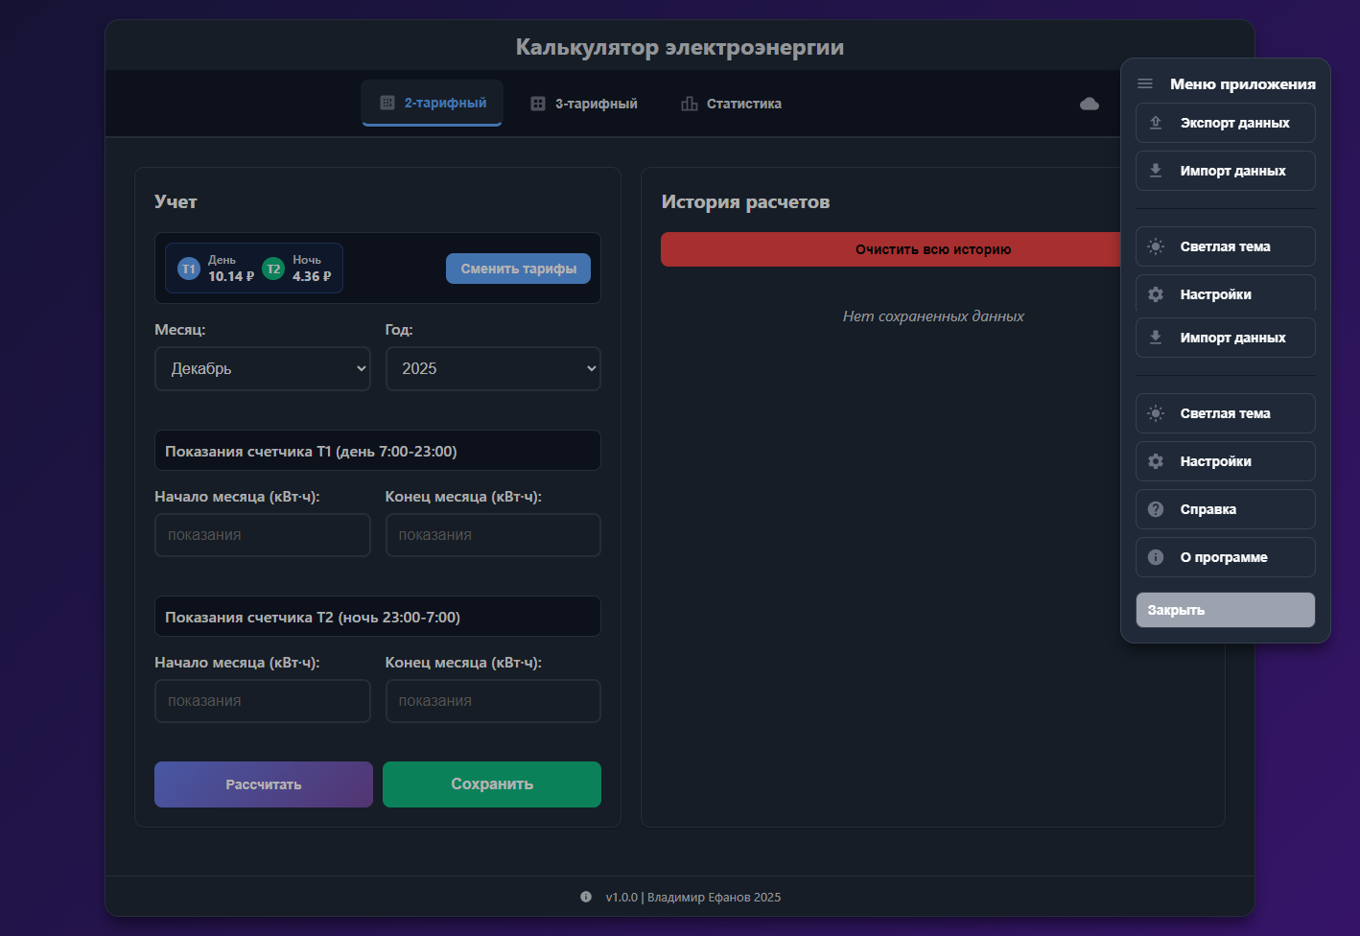
Task: Switch to the 2-тарифный tab
Action: (433, 103)
